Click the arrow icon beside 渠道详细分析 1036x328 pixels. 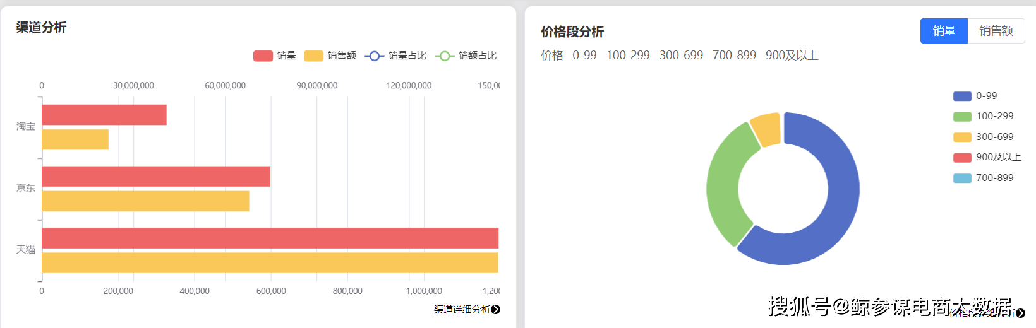click(x=496, y=309)
